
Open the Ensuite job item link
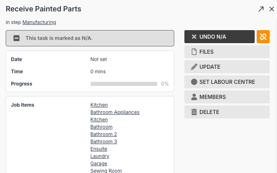(x=99, y=149)
